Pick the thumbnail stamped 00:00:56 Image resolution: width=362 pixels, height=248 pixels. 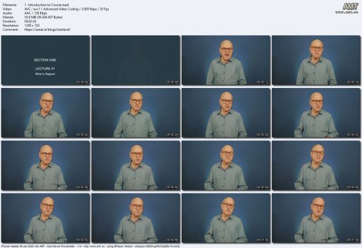(x=136, y=218)
